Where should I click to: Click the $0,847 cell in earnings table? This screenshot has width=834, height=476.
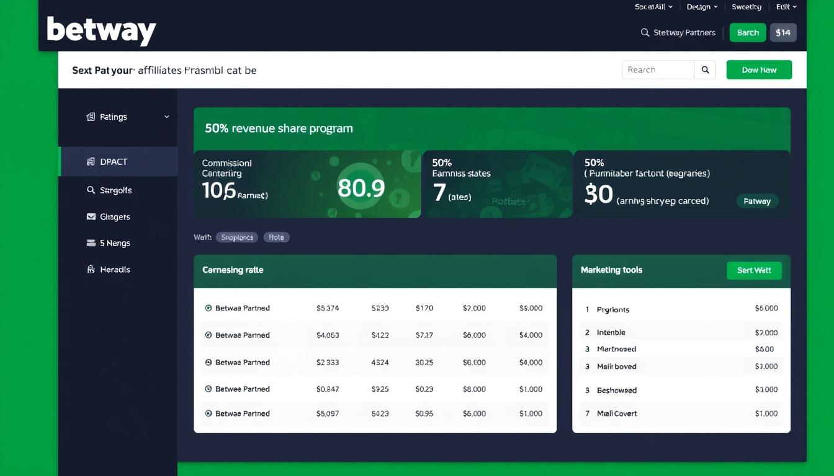tap(328, 389)
